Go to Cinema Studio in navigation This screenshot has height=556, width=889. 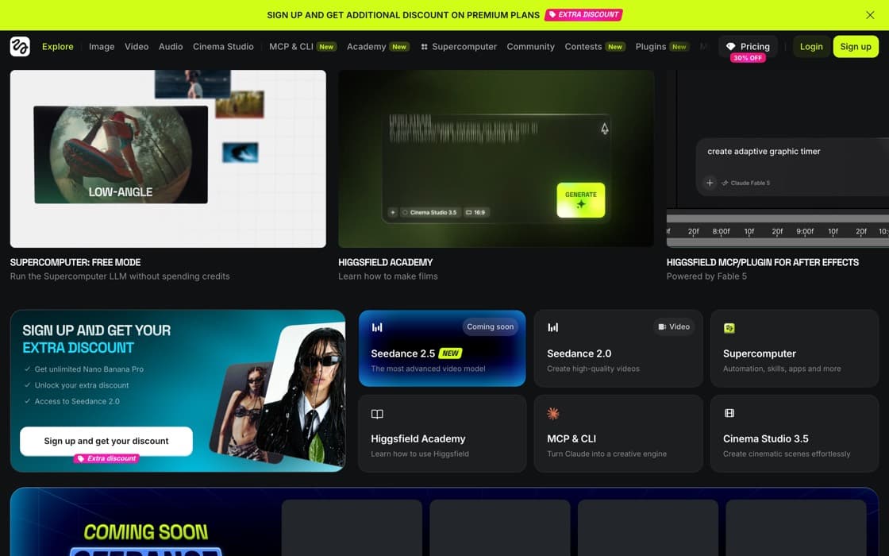pos(223,47)
